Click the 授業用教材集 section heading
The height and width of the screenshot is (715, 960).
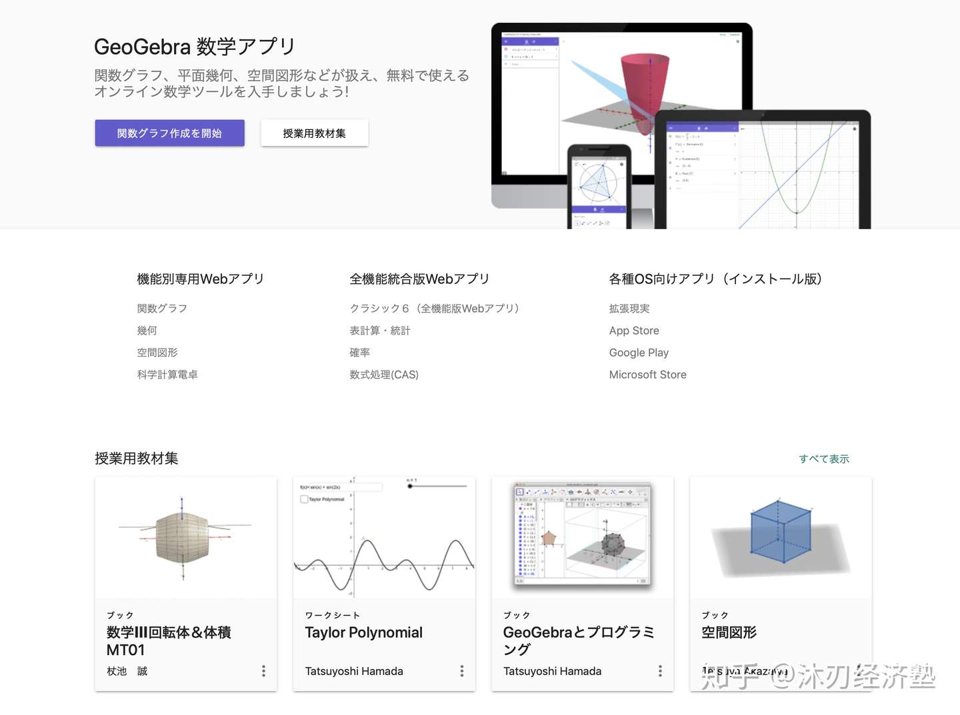137,458
